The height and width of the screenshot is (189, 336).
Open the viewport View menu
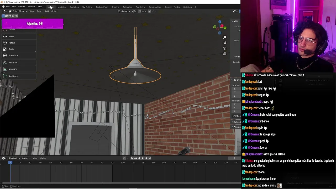pyautogui.click(x=32, y=11)
